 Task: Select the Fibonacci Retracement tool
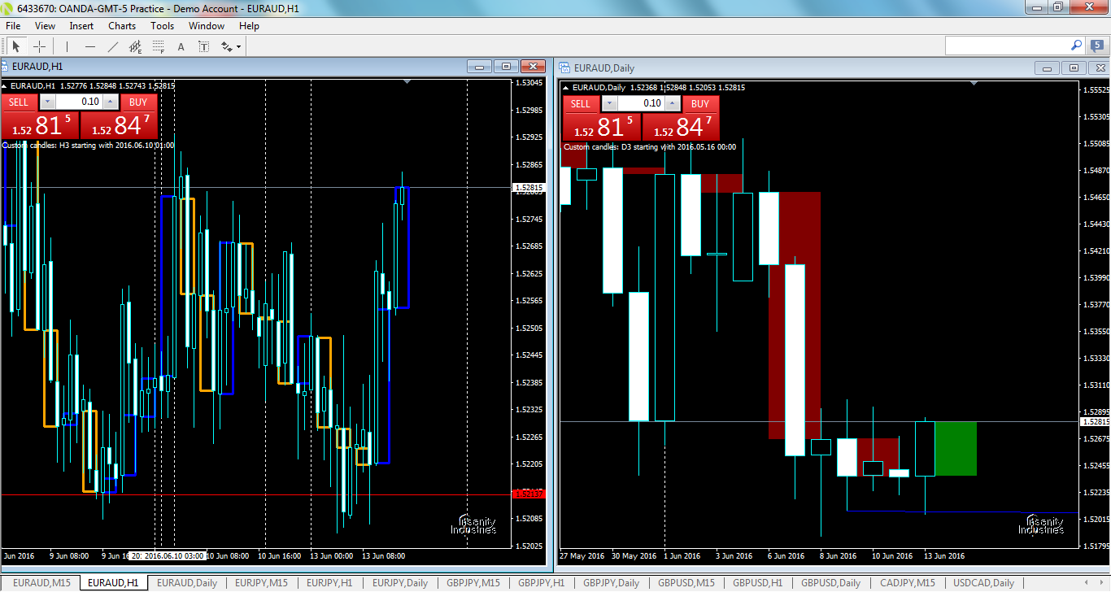(x=157, y=46)
